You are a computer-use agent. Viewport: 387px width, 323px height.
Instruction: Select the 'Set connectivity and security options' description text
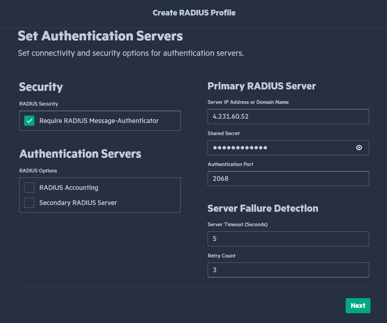pyautogui.click(x=131, y=53)
